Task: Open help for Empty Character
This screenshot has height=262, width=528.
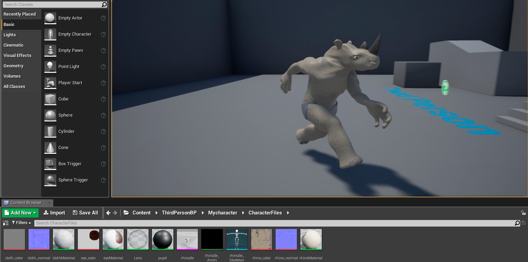Action: tap(103, 34)
